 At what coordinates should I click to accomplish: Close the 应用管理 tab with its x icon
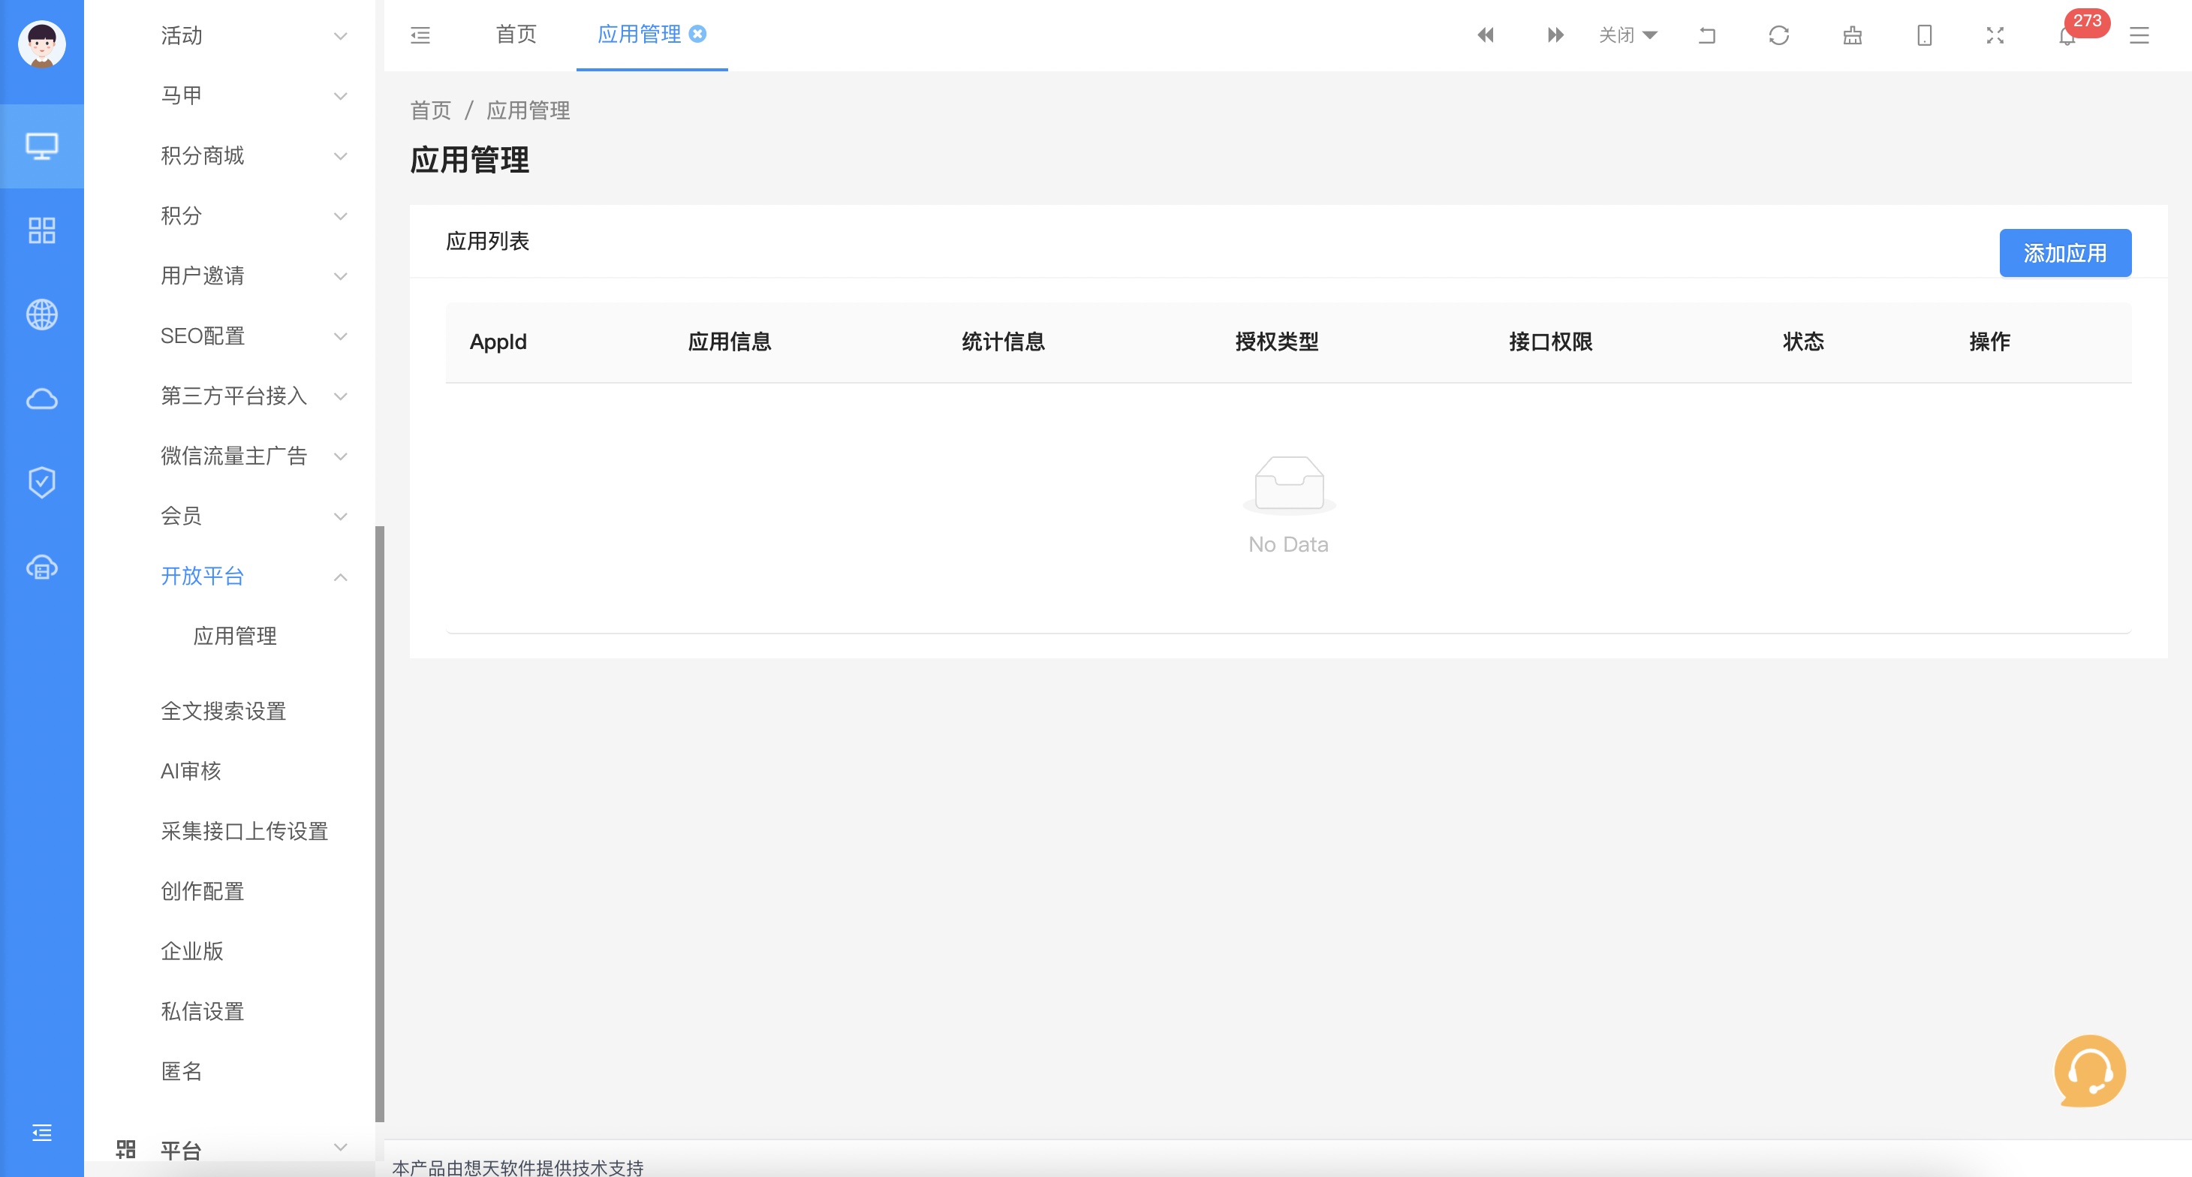coord(698,34)
